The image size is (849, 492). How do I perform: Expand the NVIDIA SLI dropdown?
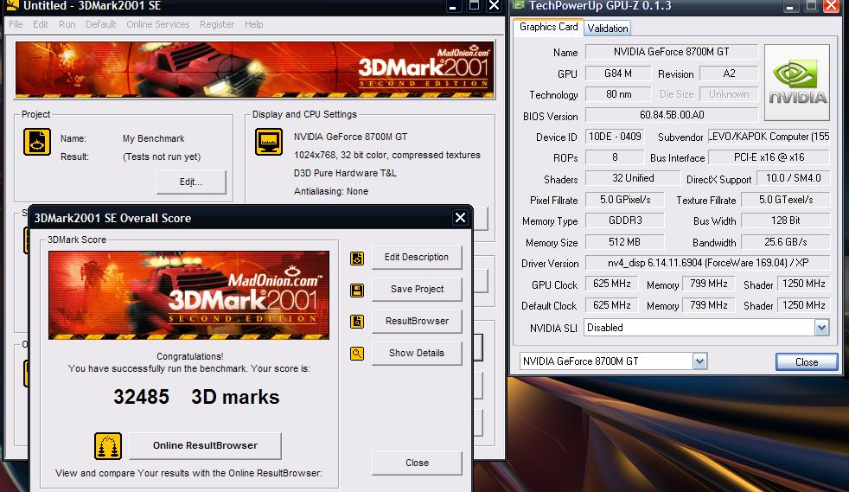(x=821, y=328)
